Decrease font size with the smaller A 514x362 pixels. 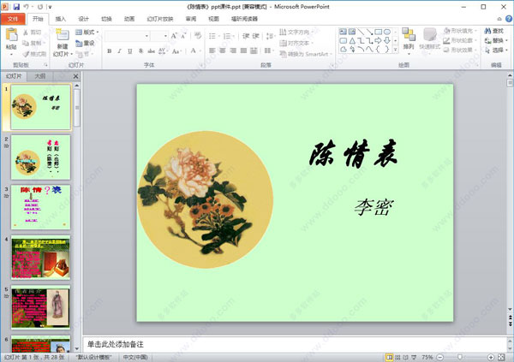tap(183, 36)
